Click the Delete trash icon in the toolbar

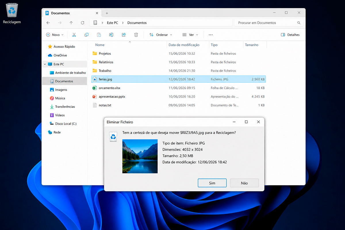pyautogui.click(x=136, y=35)
